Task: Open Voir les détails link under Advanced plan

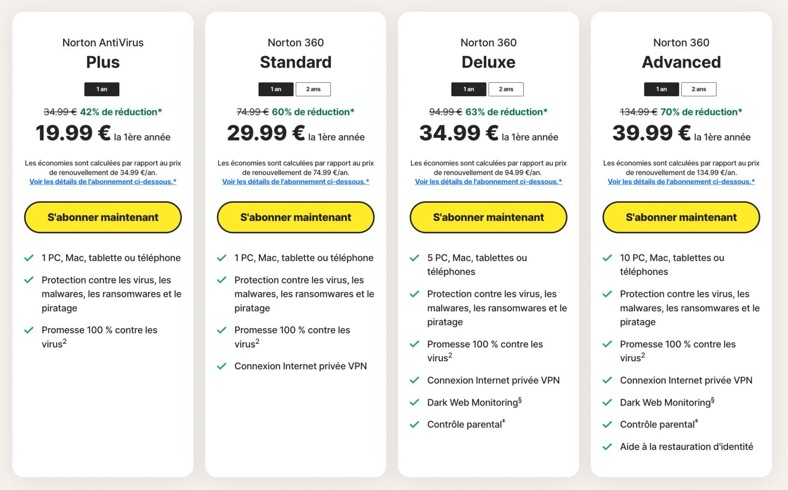Action: click(x=681, y=181)
